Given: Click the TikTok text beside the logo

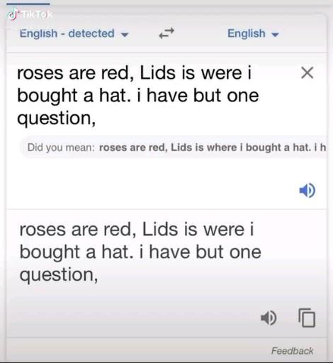Looking at the screenshot, I should [x=37, y=14].
